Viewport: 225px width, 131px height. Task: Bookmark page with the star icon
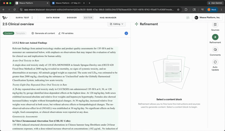(178, 10)
